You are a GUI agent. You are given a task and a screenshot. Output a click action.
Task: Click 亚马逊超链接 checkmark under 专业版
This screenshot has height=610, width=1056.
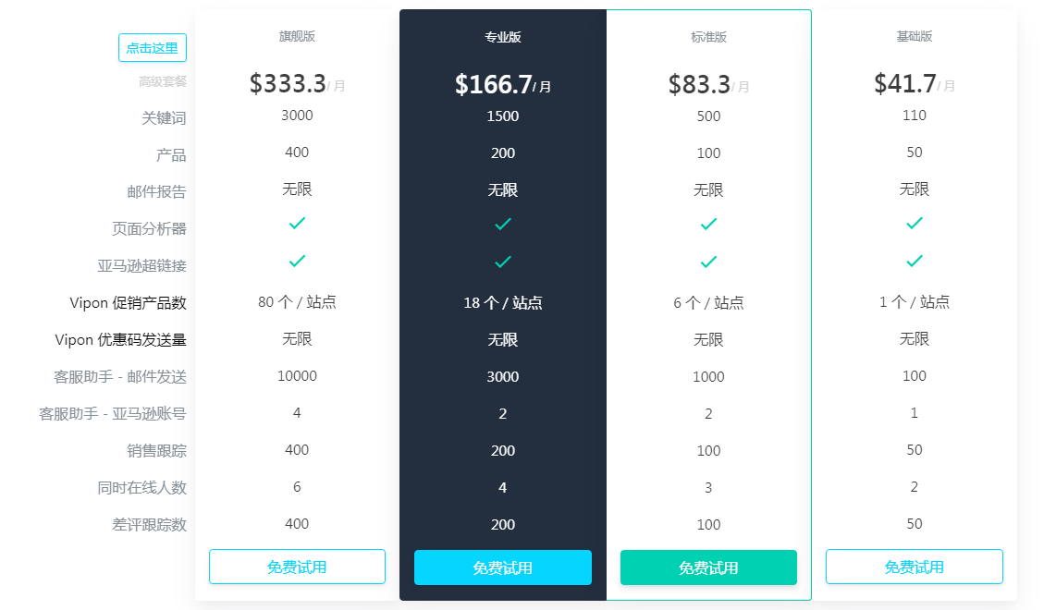pos(503,262)
